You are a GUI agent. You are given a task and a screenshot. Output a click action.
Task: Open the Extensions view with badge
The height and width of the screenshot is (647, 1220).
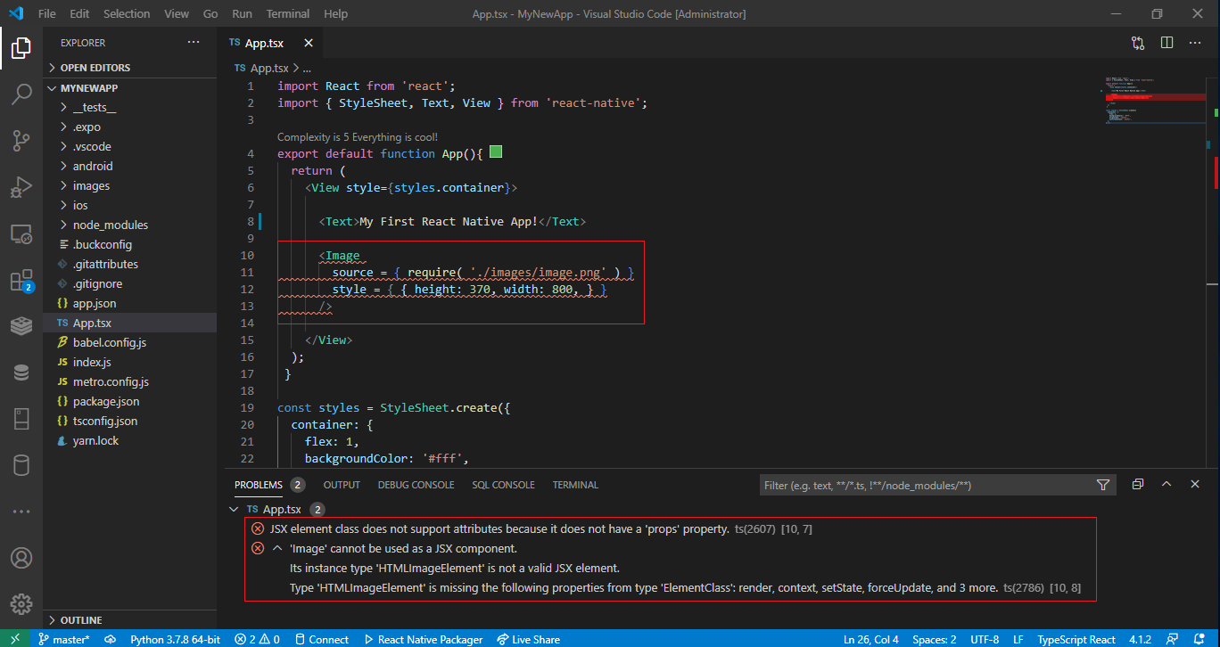point(21,281)
